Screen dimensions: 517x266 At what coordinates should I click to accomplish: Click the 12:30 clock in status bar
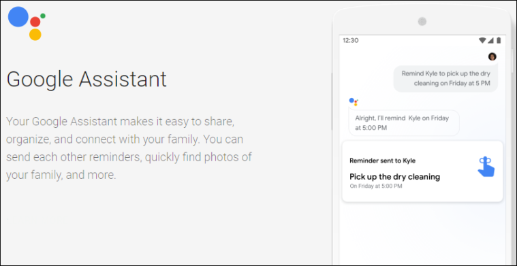pyautogui.click(x=351, y=41)
